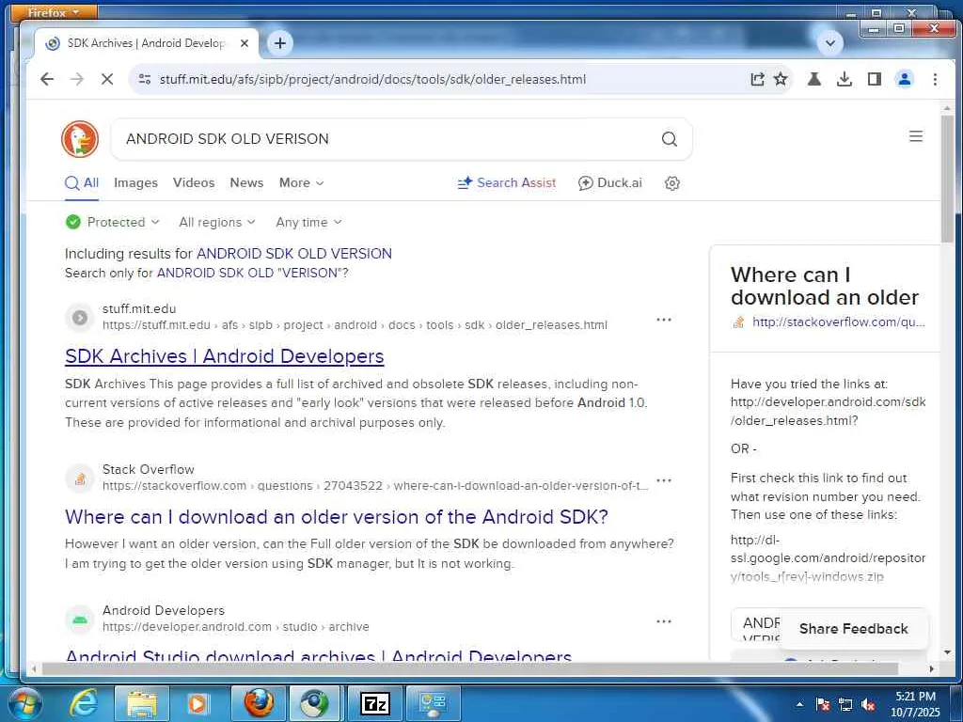Click the Android Developers result favicon
The width and height of the screenshot is (963, 722).
(x=80, y=620)
